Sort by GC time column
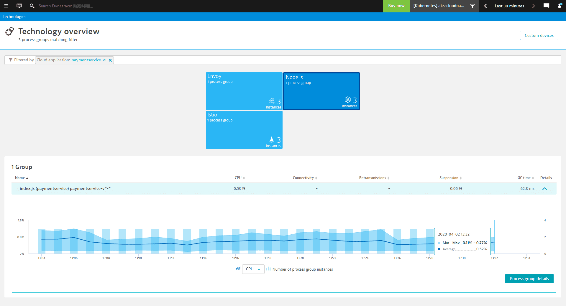566x306 pixels. point(526,178)
